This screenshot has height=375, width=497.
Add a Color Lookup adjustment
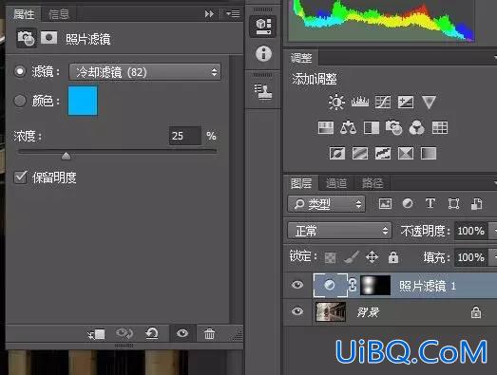(440, 128)
